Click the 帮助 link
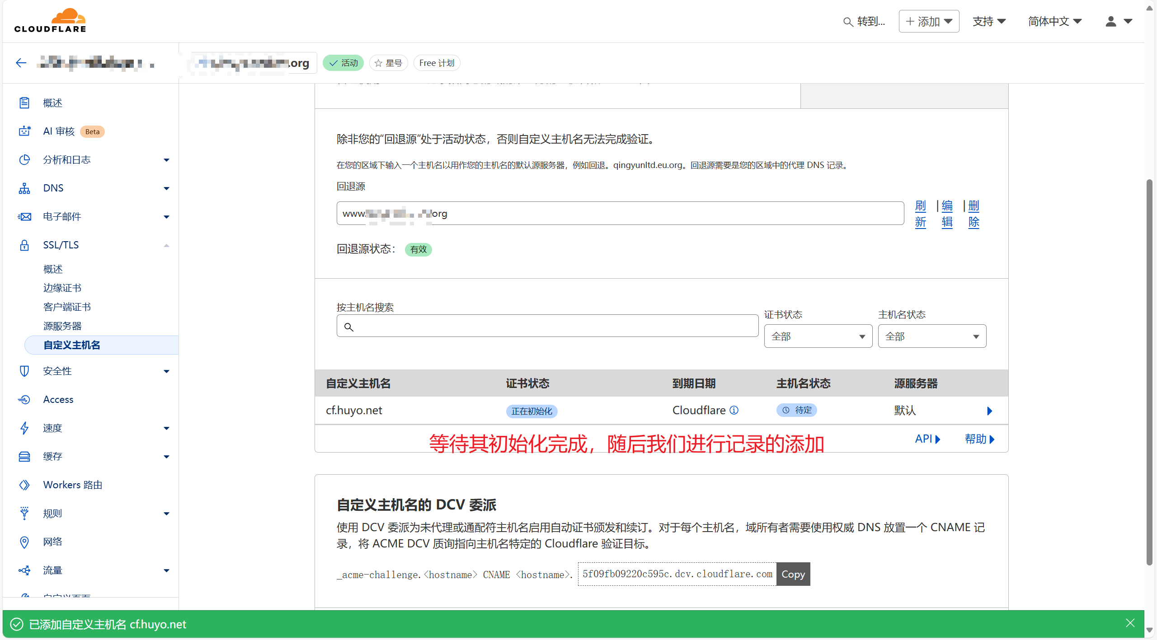Screen dimensions: 1157x640 [979, 439]
